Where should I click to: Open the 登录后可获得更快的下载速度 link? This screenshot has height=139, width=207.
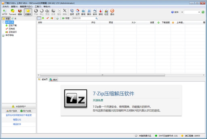(19, 115)
